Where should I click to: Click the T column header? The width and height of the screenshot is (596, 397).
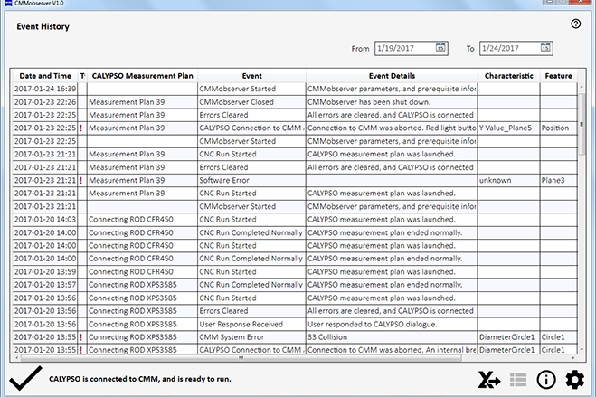click(x=82, y=76)
